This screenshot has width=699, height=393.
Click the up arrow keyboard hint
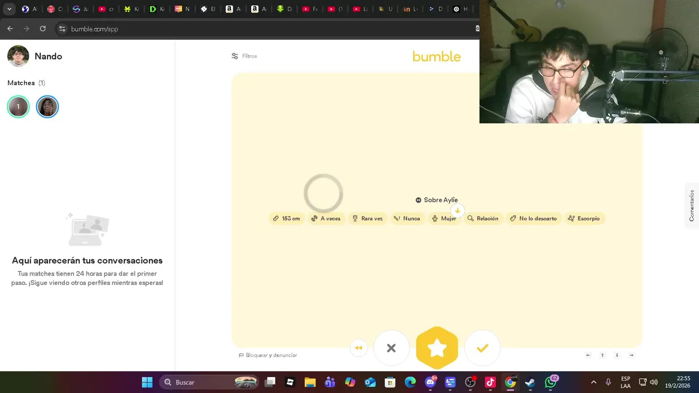tap(602, 355)
